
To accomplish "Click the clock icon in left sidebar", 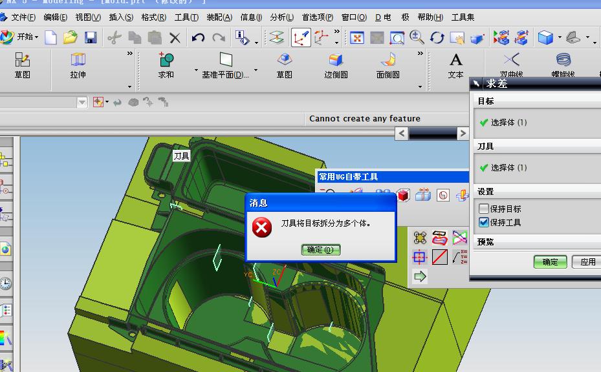I will coord(5,284).
